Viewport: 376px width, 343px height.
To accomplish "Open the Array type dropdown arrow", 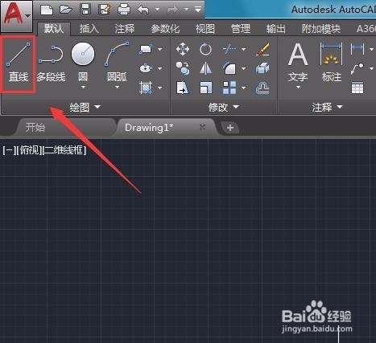I will (x=244, y=88).
